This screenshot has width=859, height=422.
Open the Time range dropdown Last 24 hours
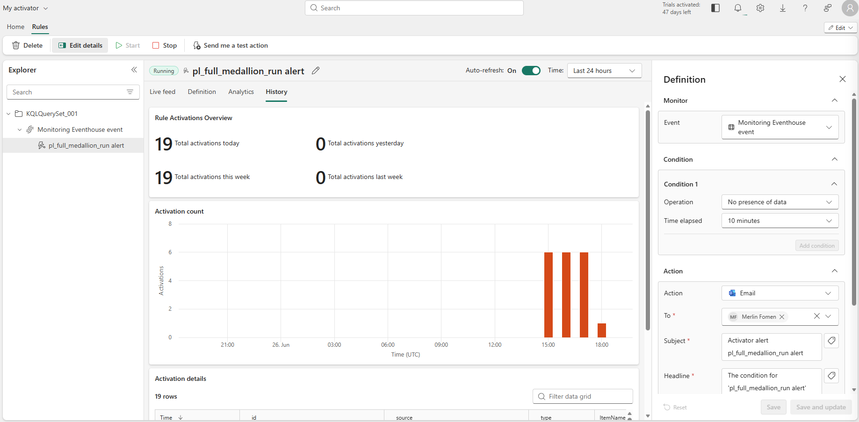coord(604,71)
